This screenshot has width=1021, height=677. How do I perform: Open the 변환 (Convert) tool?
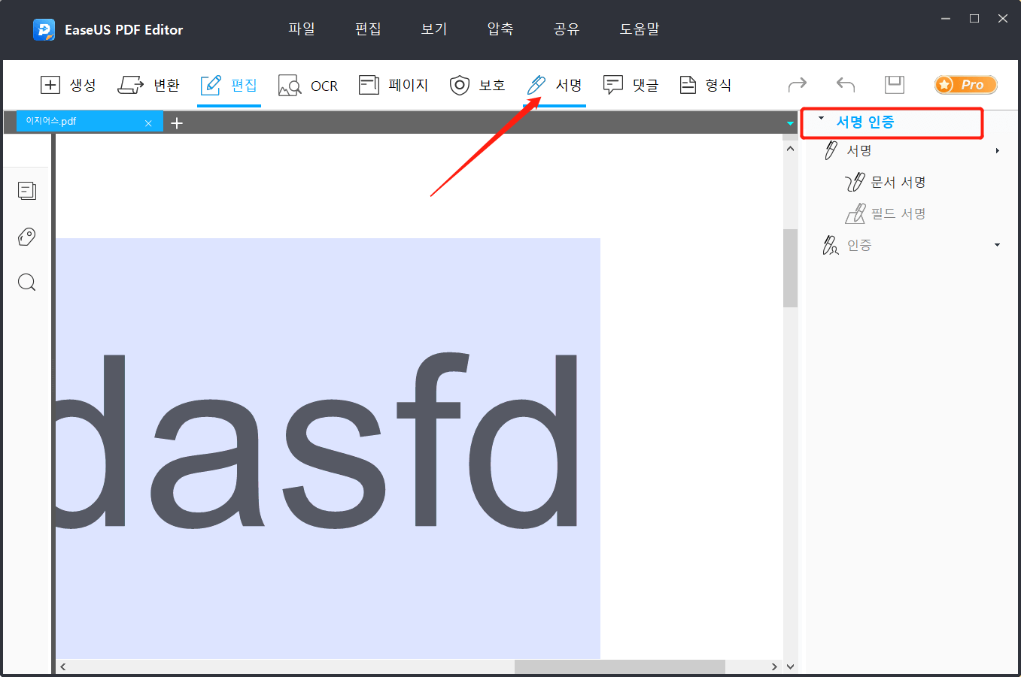point(149,85)
